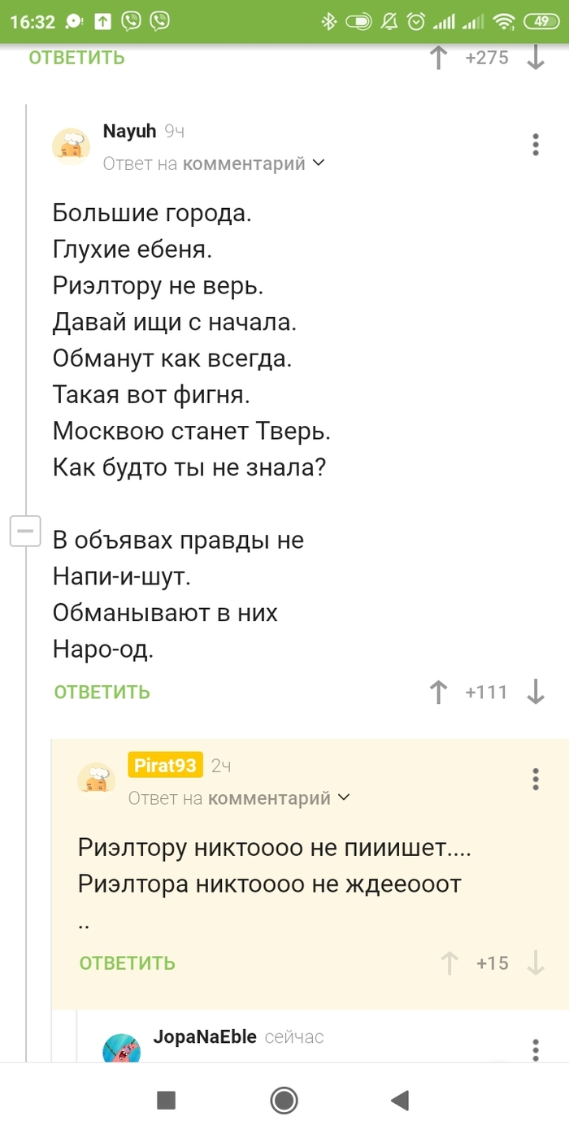The width and height of the screenshot is (569, 1138).
Task: Collapse Nayuh's comment thread with the minus button
Action: pyautogui.click(x=25, y=531)
